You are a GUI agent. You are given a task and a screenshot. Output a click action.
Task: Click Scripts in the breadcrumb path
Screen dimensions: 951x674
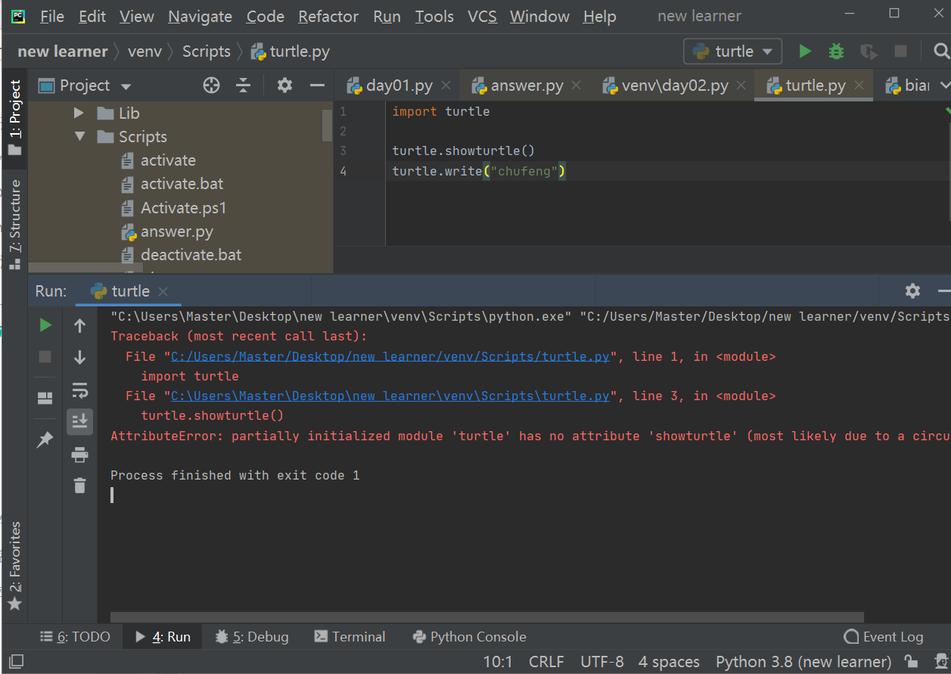206,51
